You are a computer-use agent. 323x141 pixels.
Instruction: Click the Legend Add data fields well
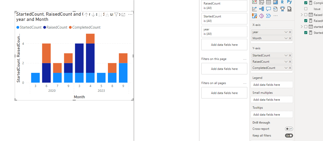[x=272, y=85]
